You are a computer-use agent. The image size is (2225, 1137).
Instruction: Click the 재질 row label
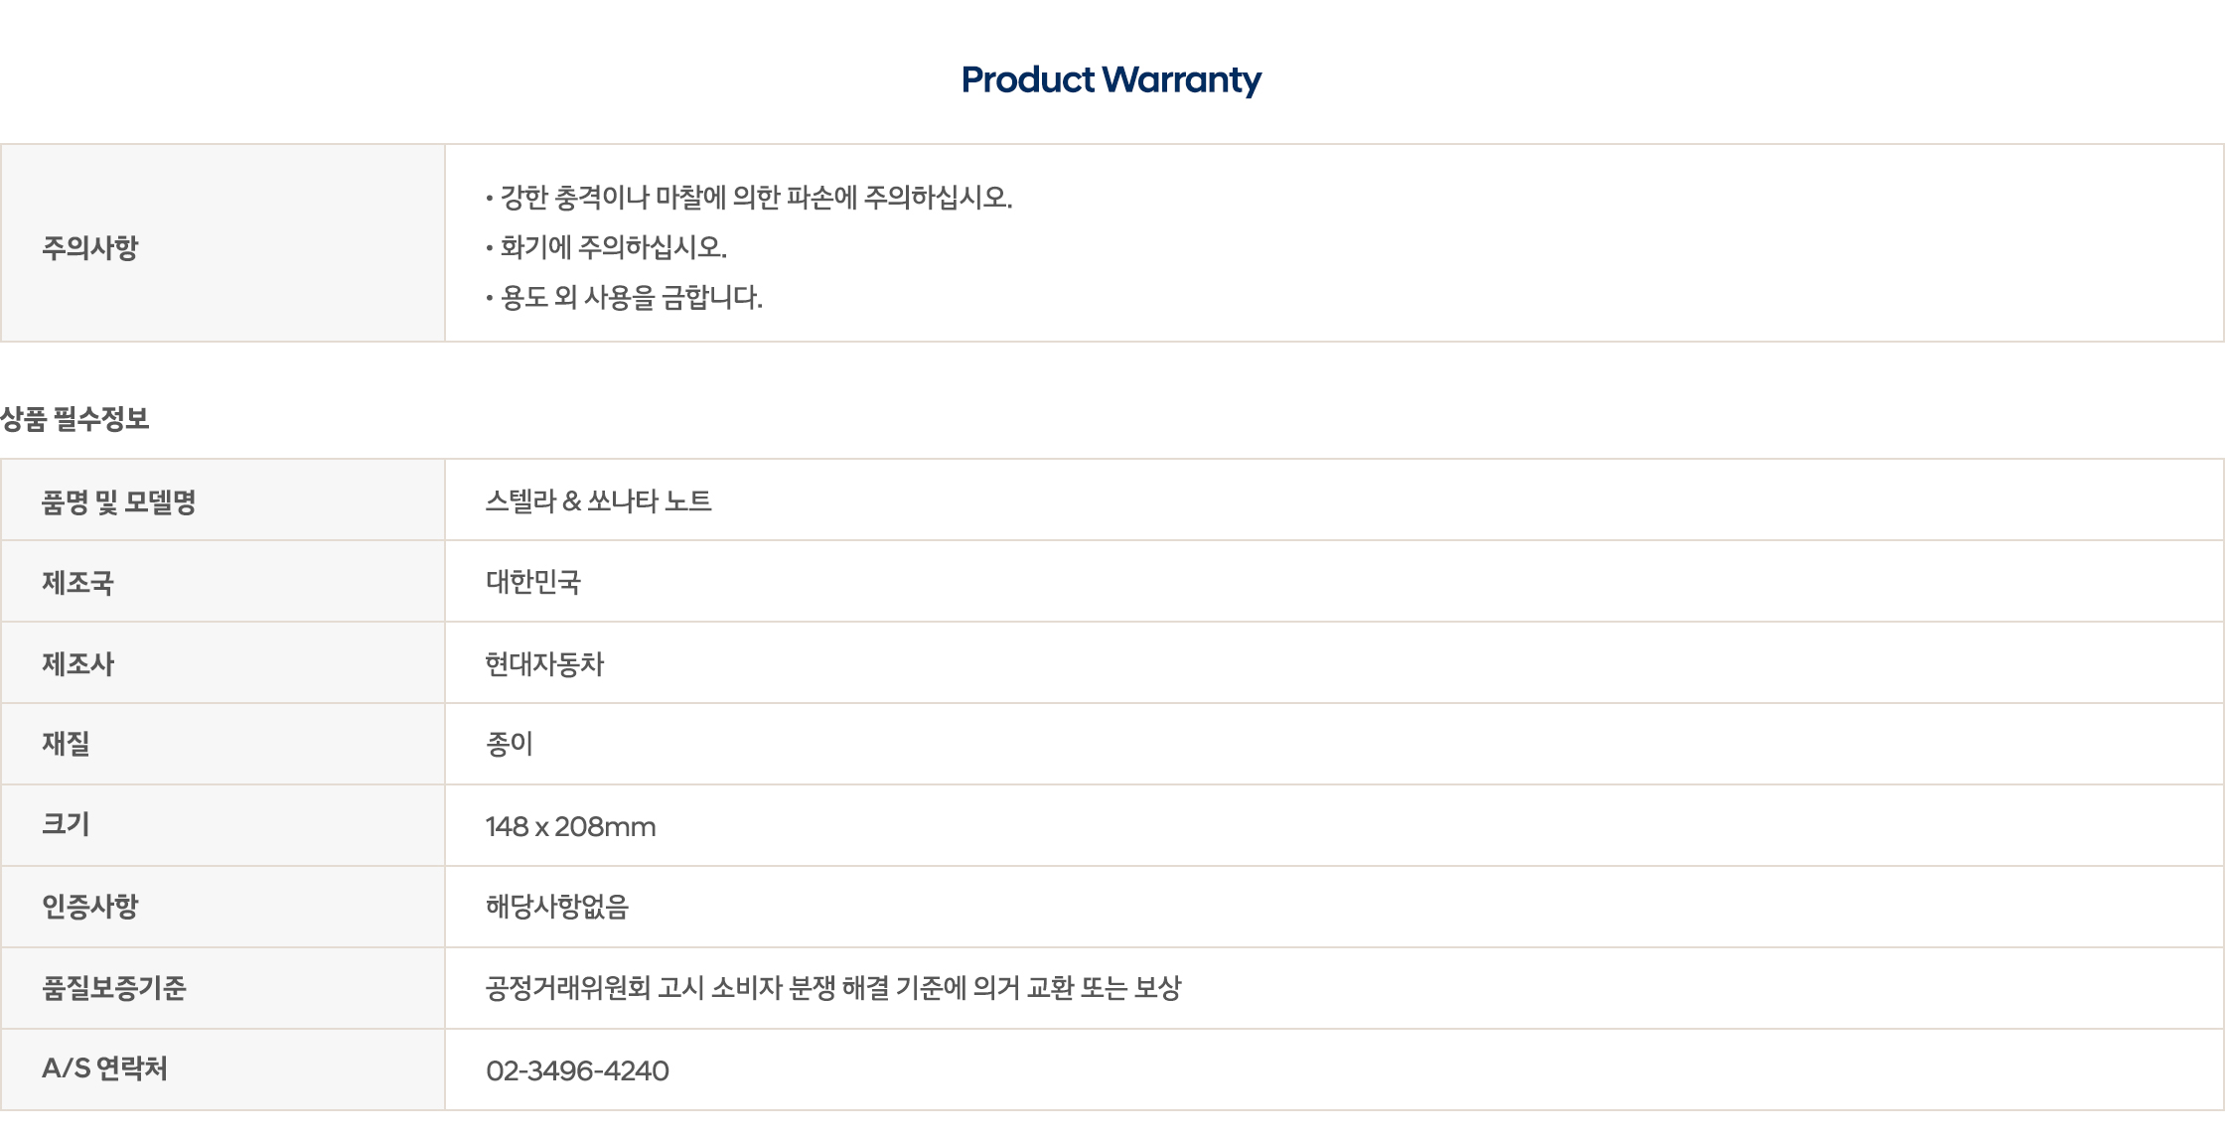66,744
